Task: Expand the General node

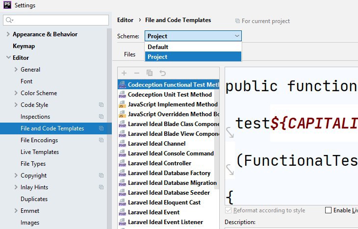Action: click(16, 70)
